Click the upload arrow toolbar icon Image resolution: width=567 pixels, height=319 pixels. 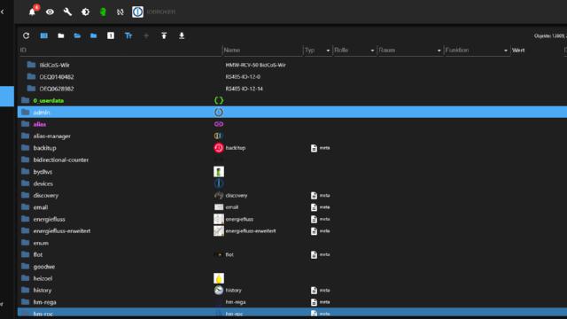[x=164, y=35]
